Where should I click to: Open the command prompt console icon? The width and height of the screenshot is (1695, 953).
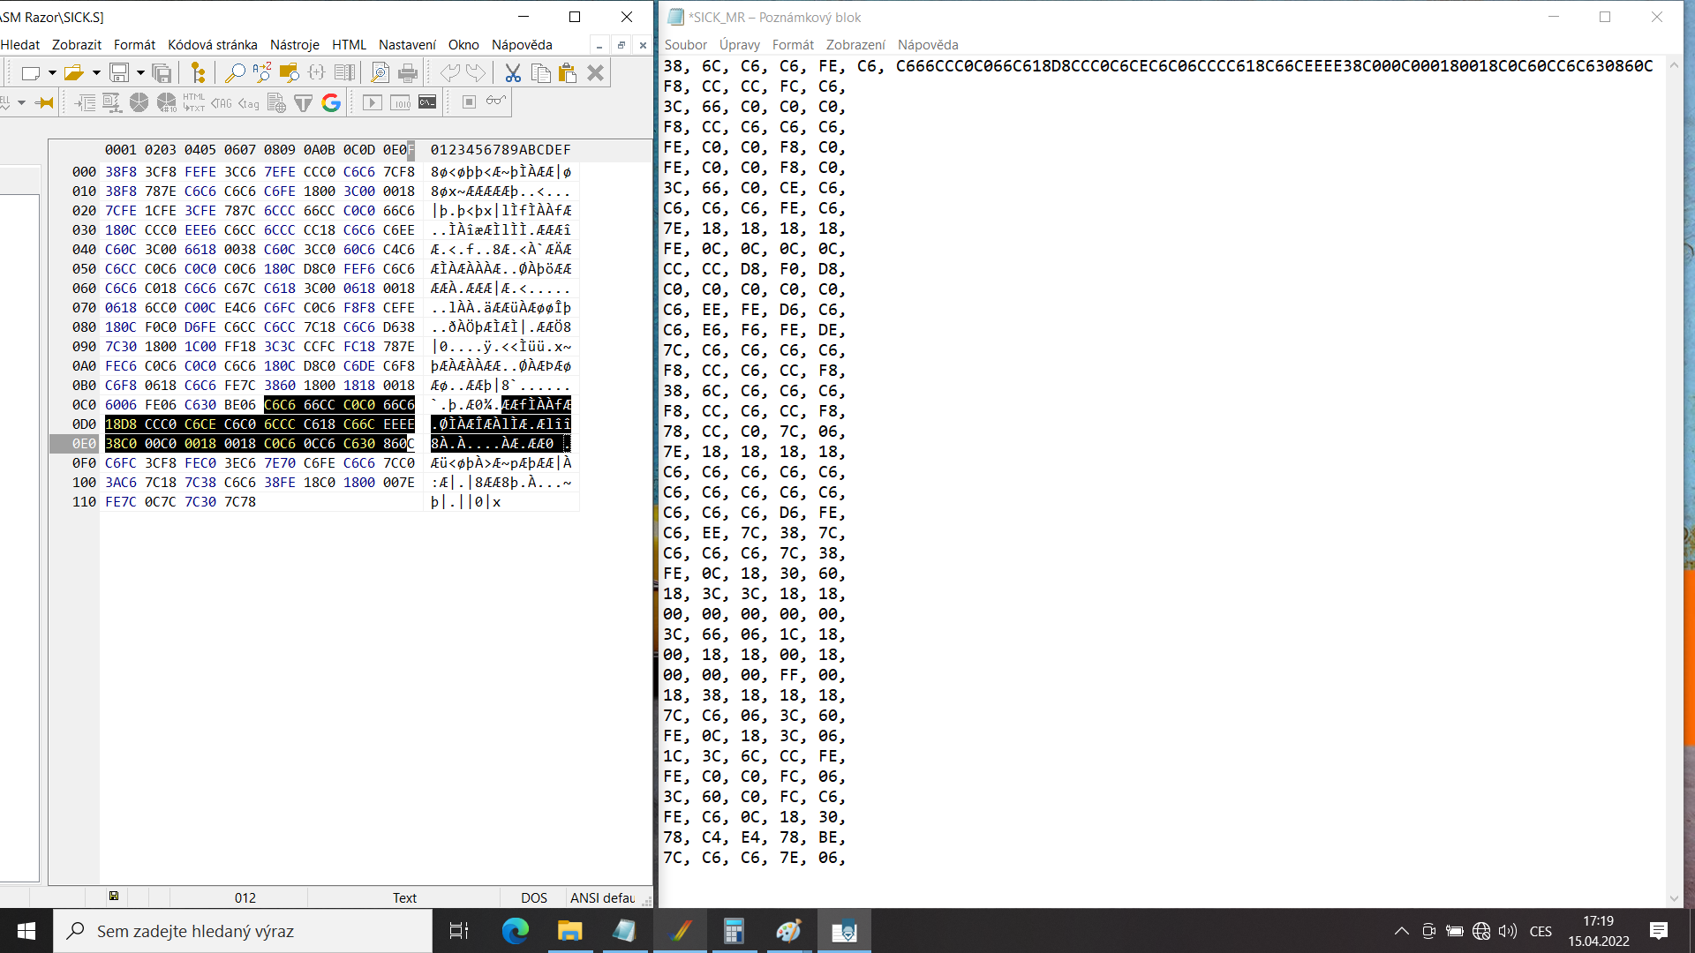pyautogui.click(x=427, y=103)
